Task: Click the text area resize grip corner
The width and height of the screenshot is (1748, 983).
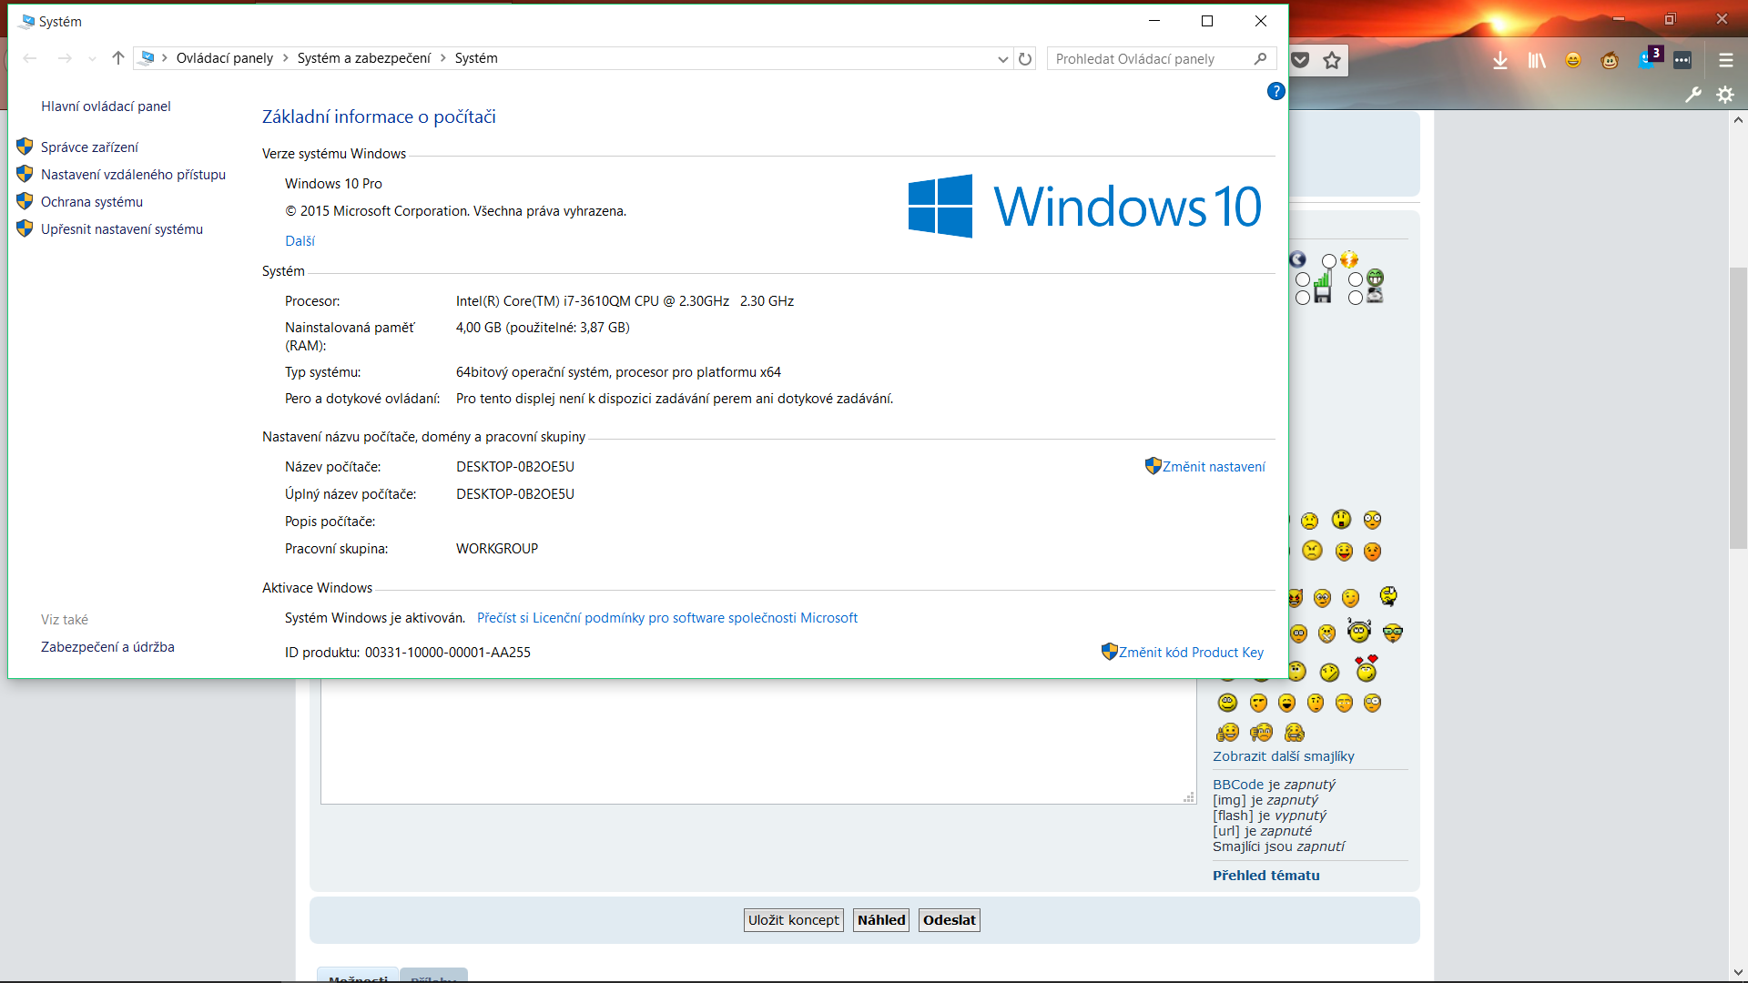Action: pyautogui.click(x=1189, y=797)
